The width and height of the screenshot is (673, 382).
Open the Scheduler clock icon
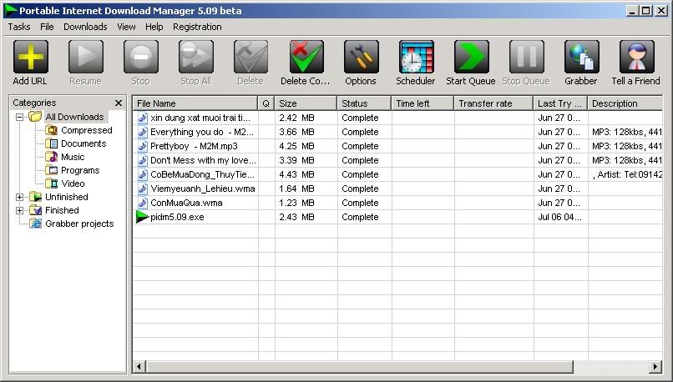tap(416, 57)
